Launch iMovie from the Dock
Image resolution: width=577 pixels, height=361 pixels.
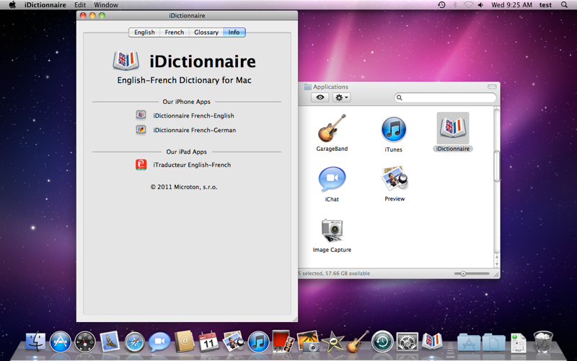[x=332, y=342]
